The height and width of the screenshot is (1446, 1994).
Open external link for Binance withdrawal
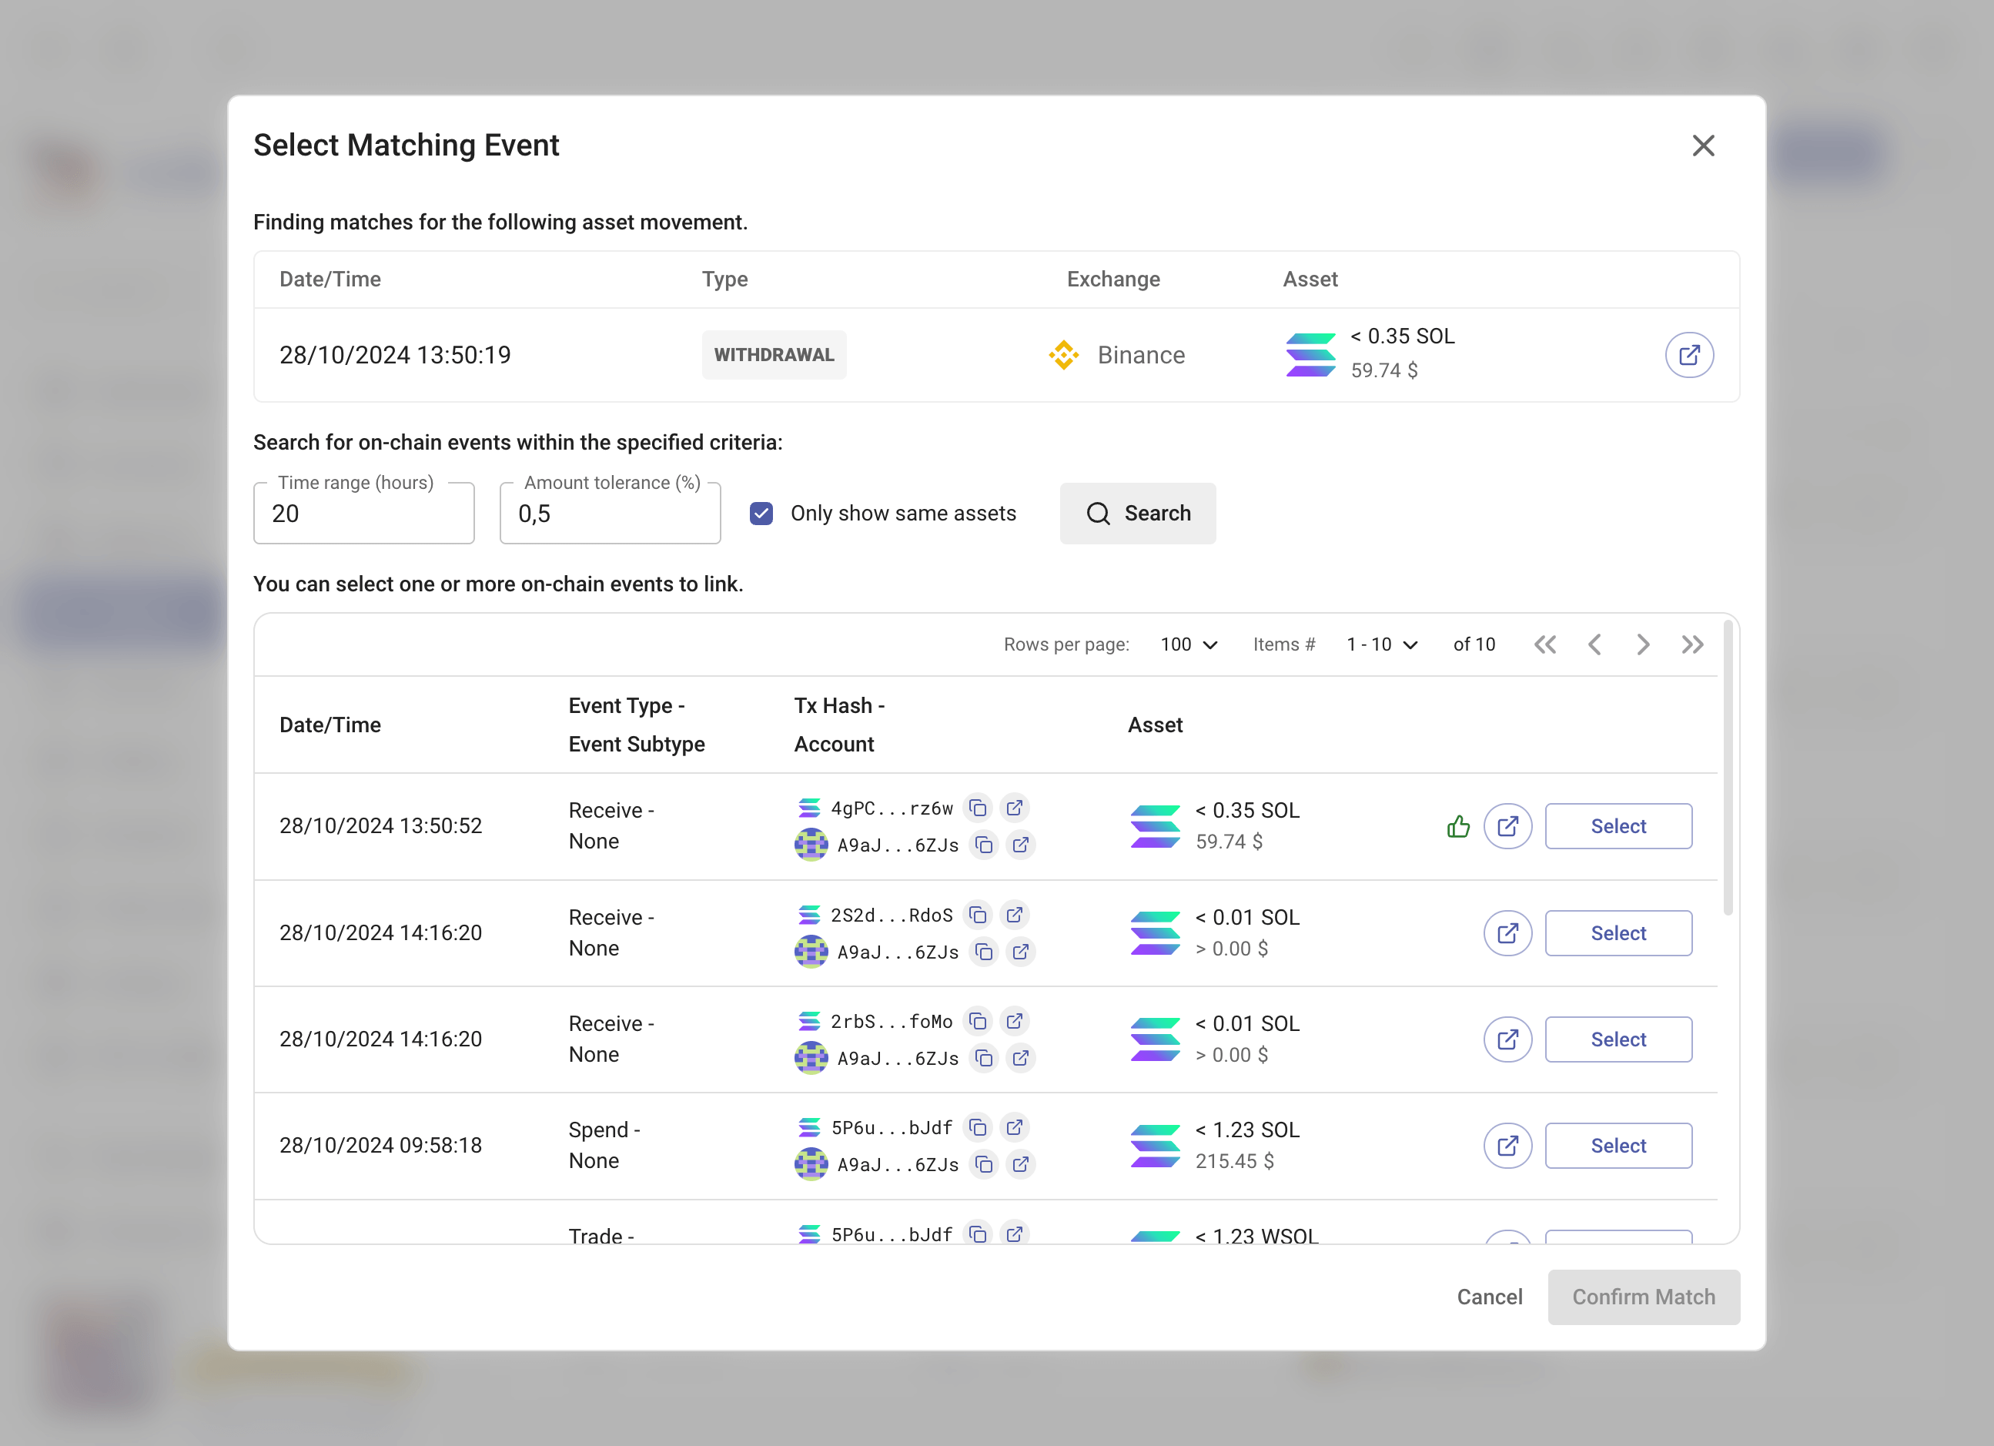pos(1688,355)
